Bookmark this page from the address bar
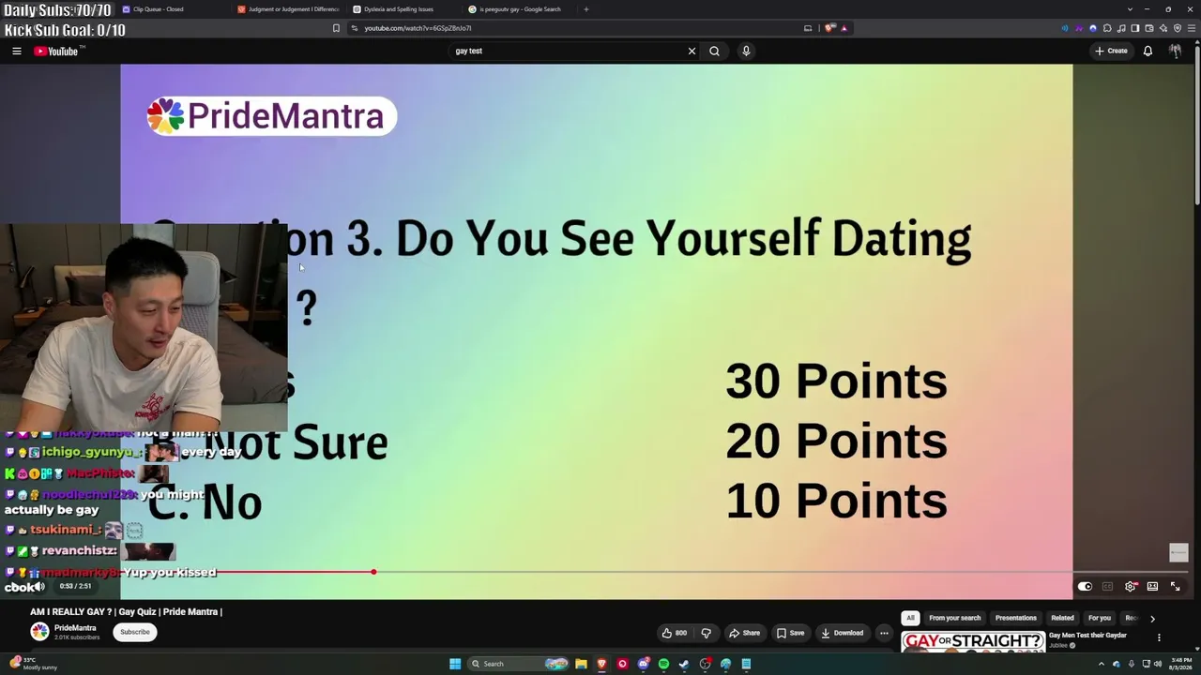The width and height of the screenshot is (1201, 675). (336, 28)
